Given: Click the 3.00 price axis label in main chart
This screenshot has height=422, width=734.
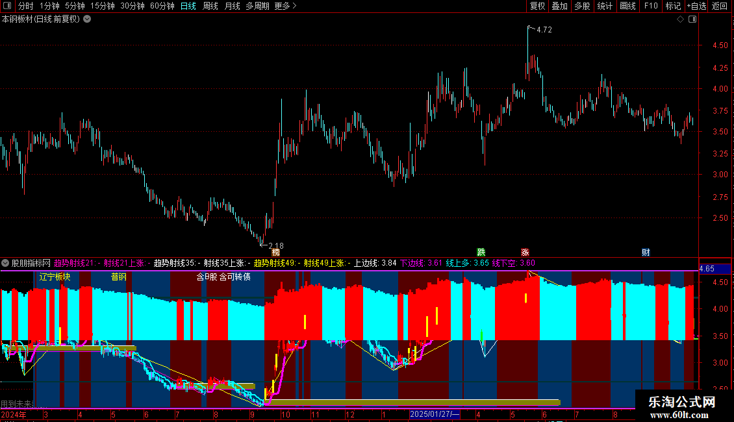Looking at the screenshot, I should point(720,175).
